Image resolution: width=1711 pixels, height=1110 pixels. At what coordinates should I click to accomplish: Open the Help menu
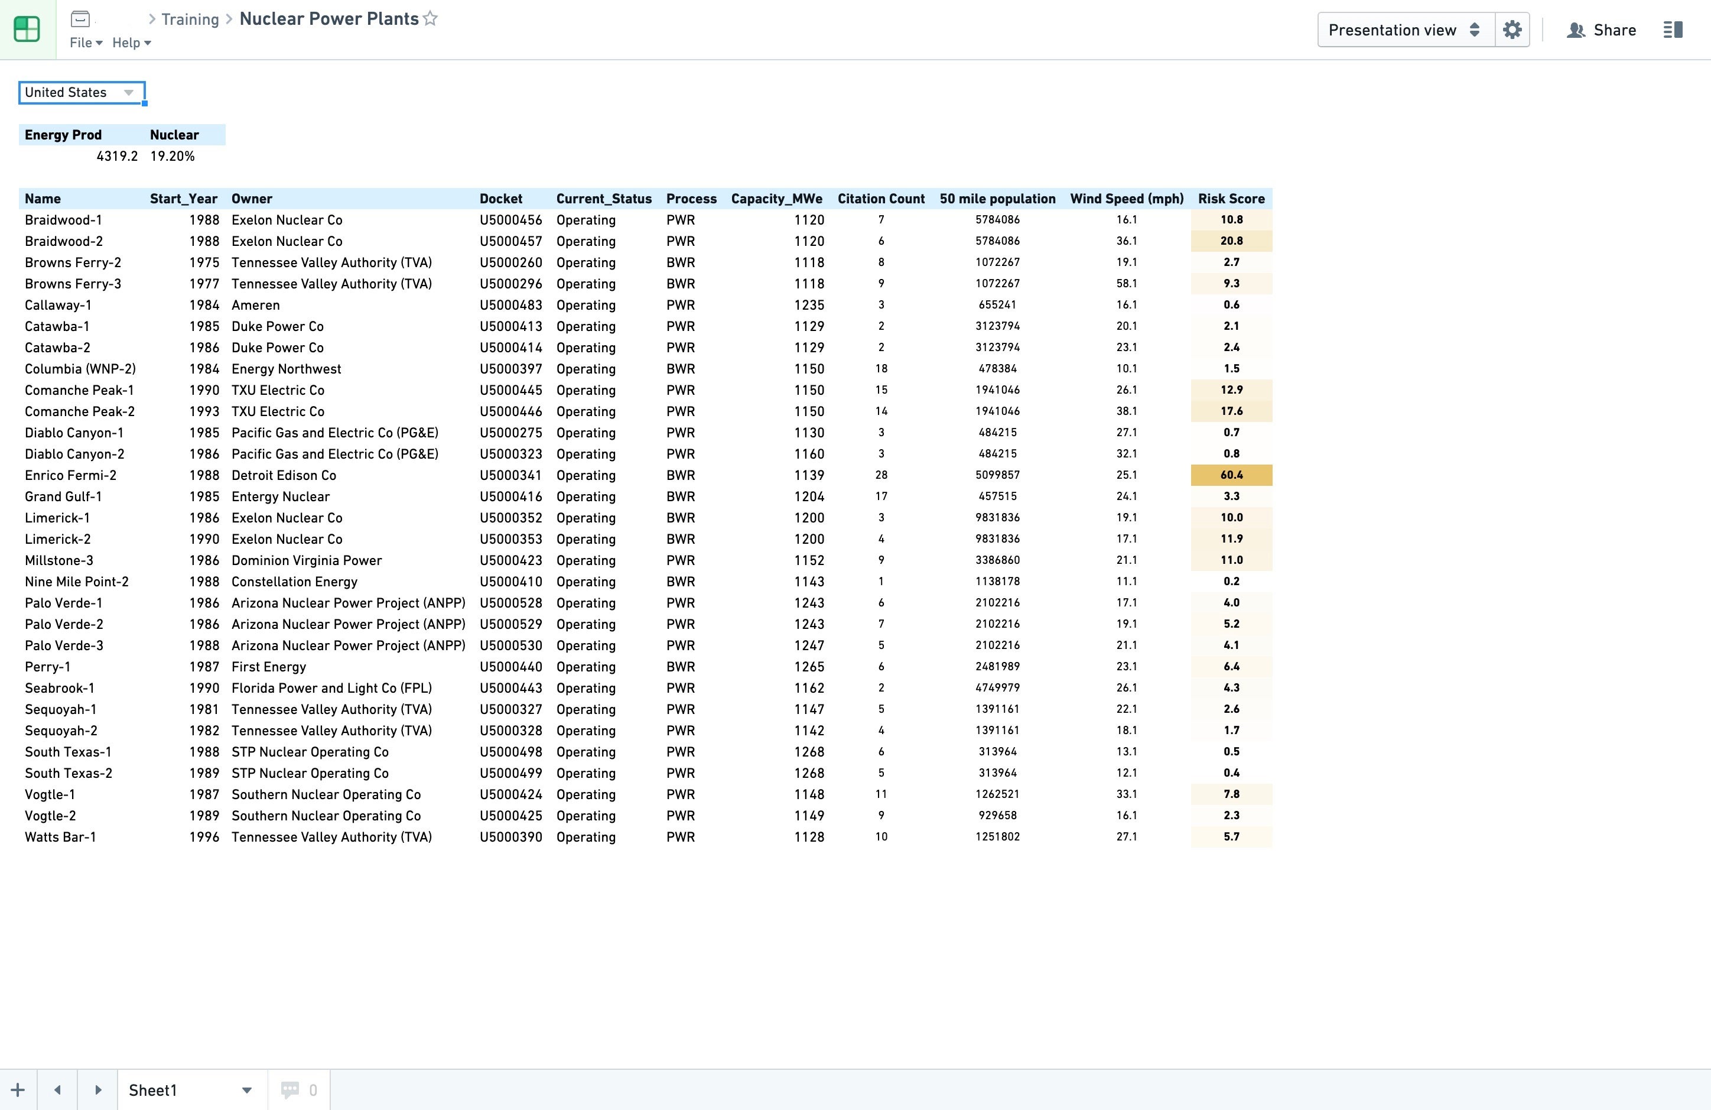point(132,43)
